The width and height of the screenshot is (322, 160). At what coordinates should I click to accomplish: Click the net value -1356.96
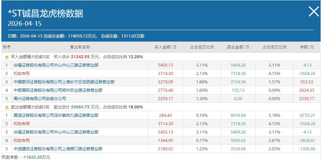pos(307,149)
